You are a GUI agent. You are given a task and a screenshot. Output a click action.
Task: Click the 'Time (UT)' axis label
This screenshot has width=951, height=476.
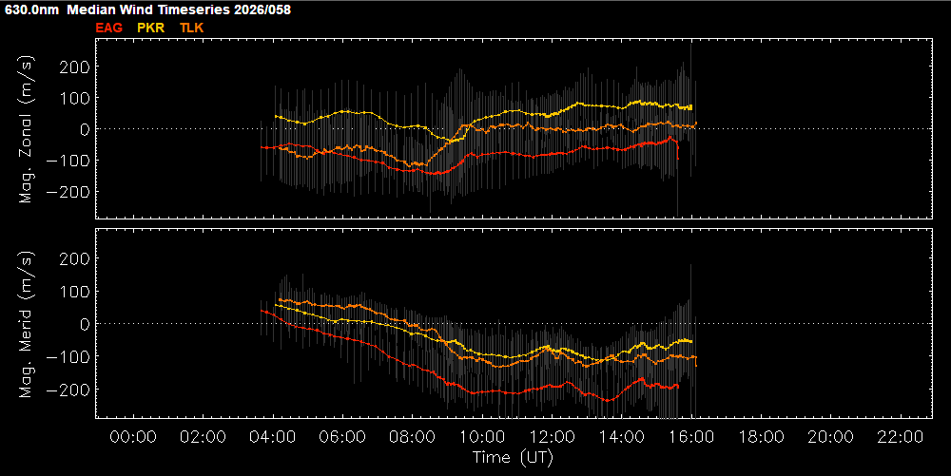[x=513, y=457]
